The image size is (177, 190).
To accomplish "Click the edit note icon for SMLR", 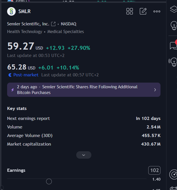I will 143,11.
